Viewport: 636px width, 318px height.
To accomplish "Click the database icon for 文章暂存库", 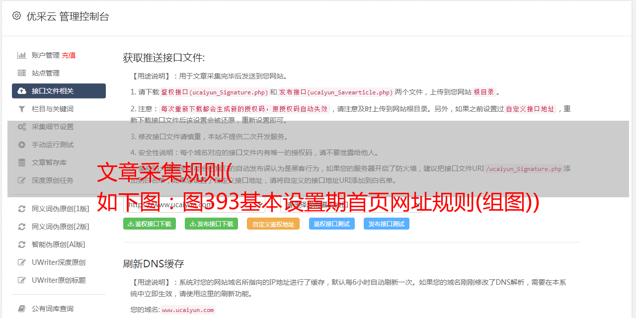I will coord(22,162).
